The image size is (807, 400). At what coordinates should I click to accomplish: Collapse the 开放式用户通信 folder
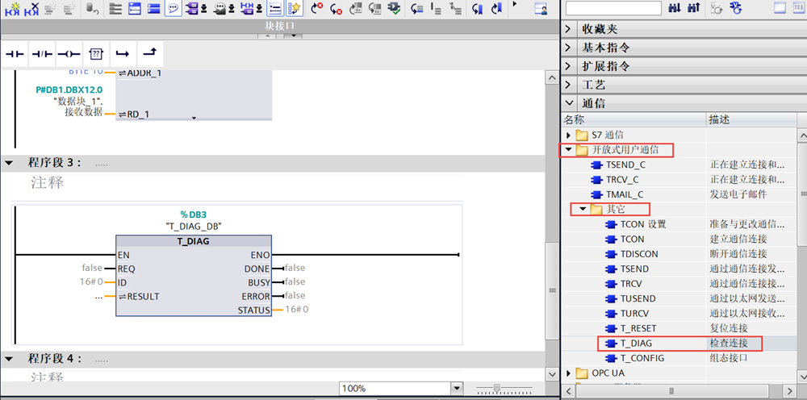569,150
